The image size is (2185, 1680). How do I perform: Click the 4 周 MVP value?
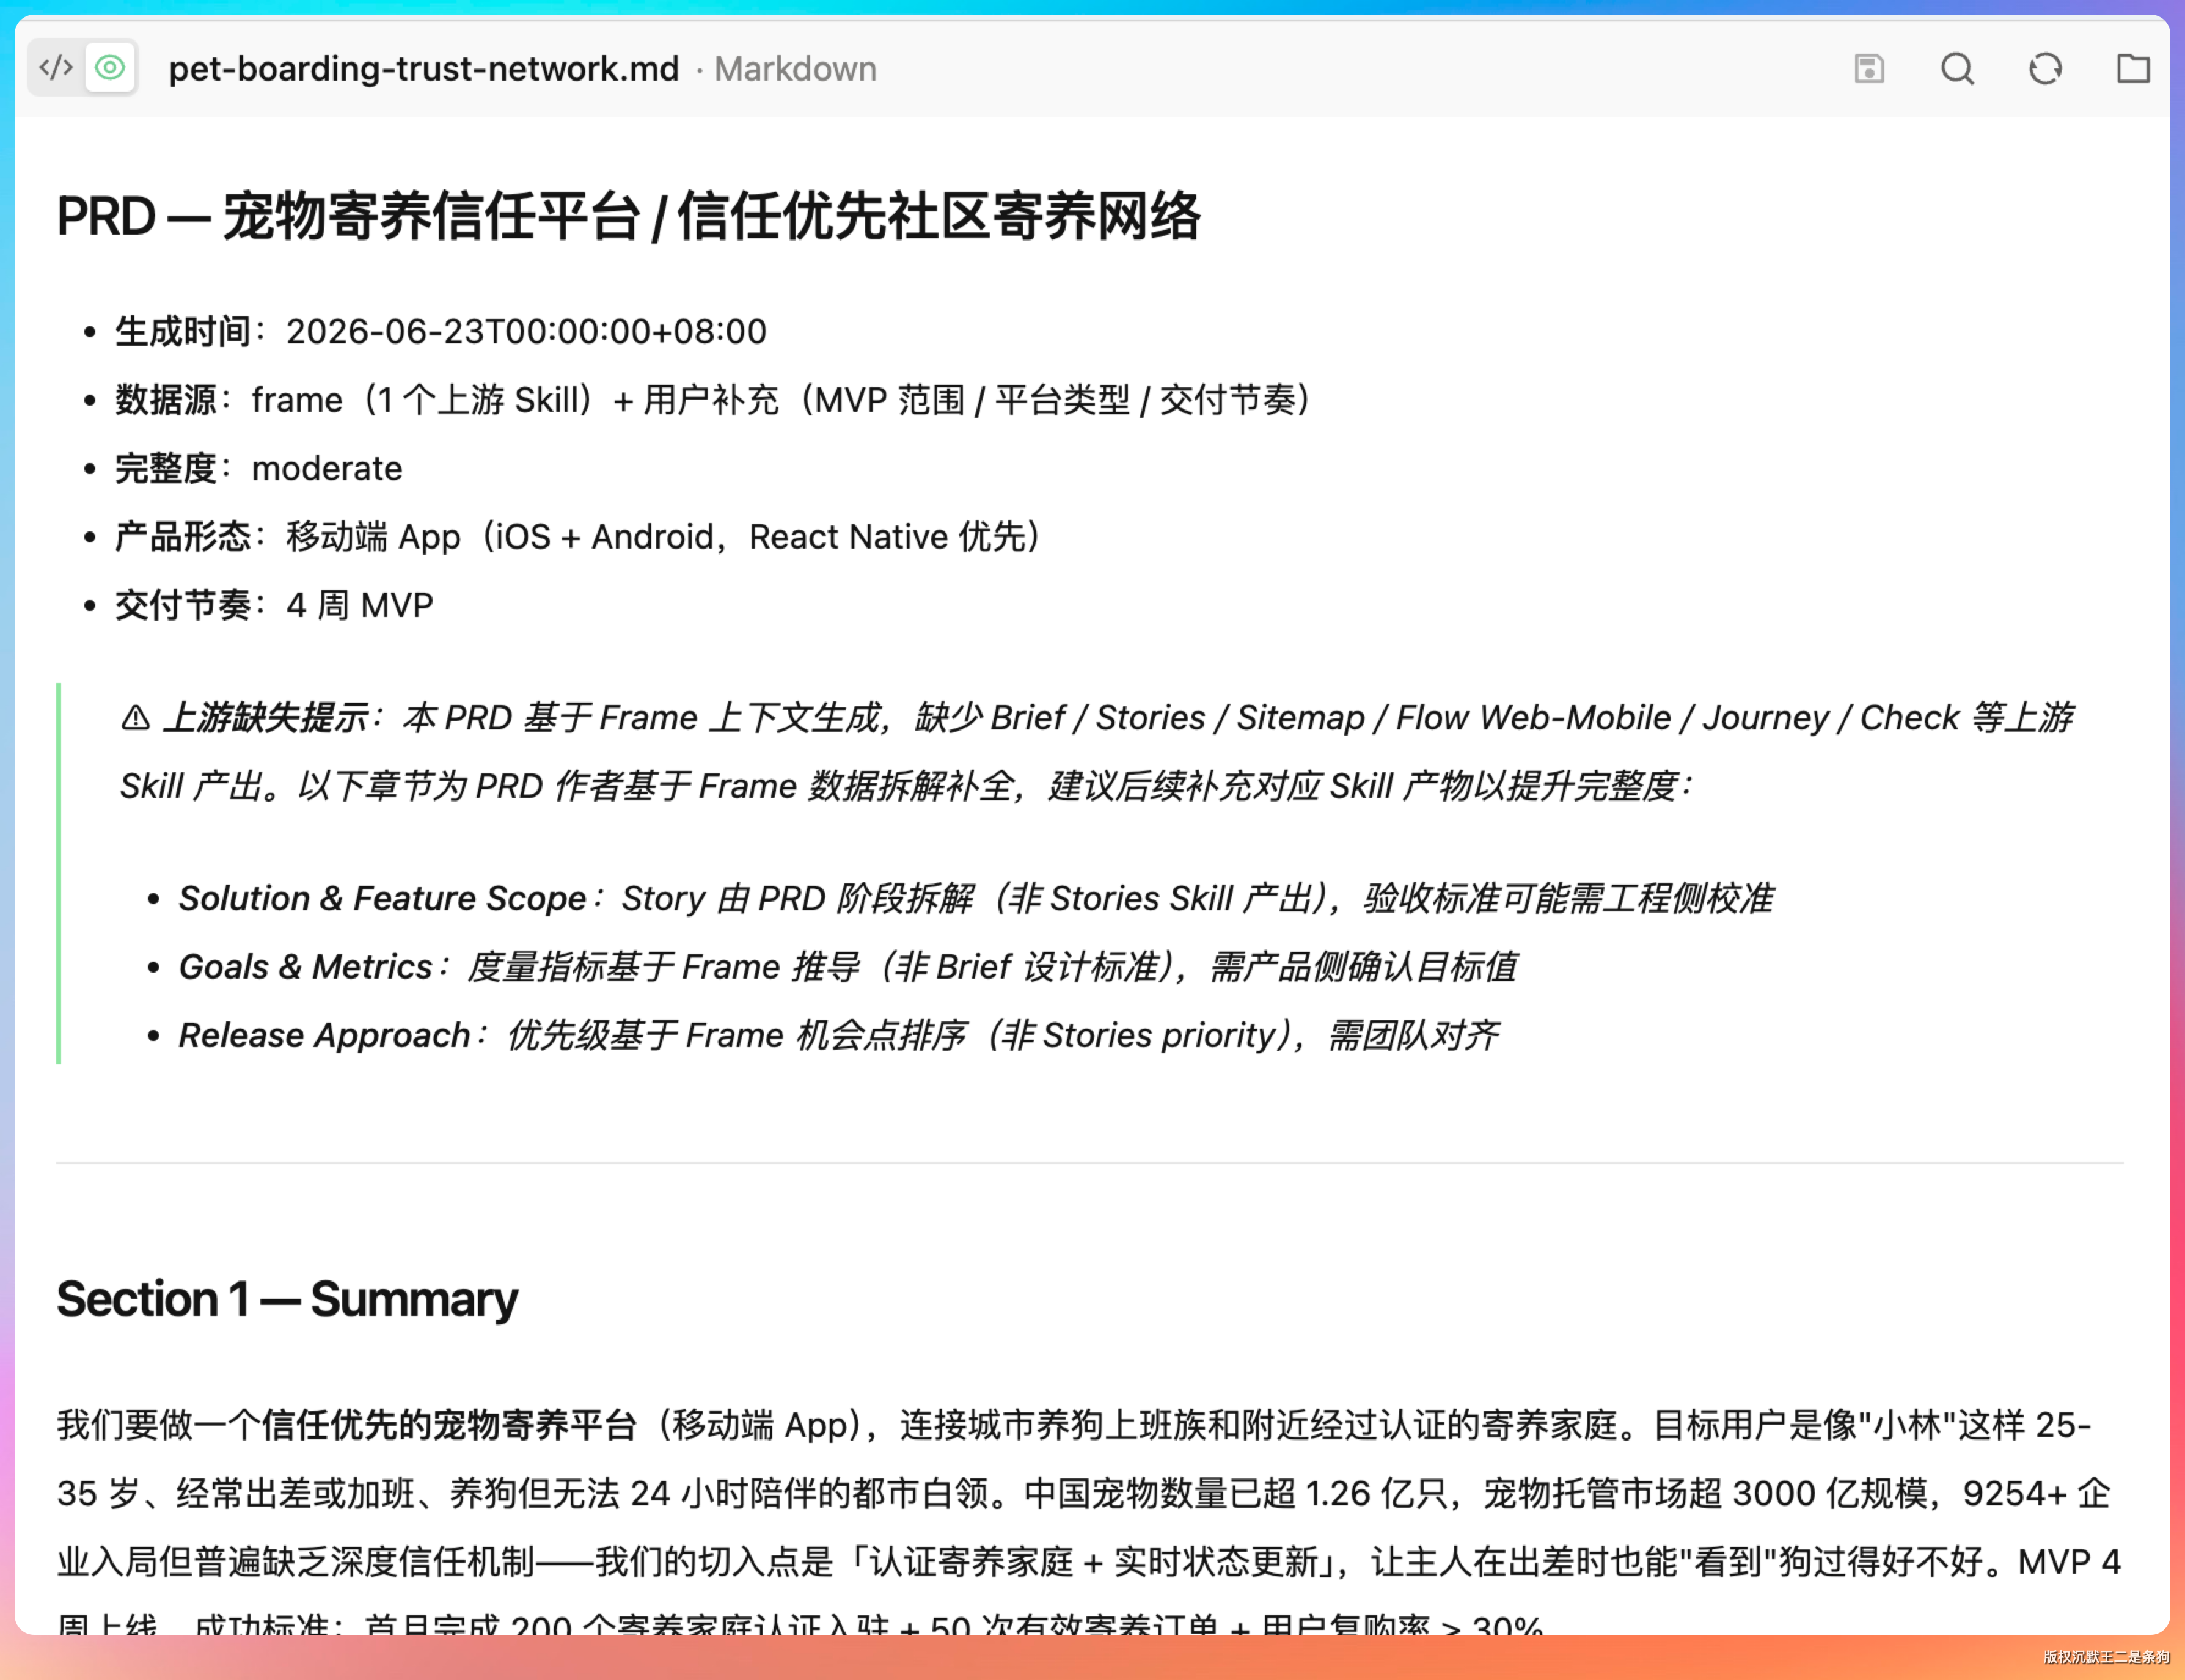tap(360, 605)
